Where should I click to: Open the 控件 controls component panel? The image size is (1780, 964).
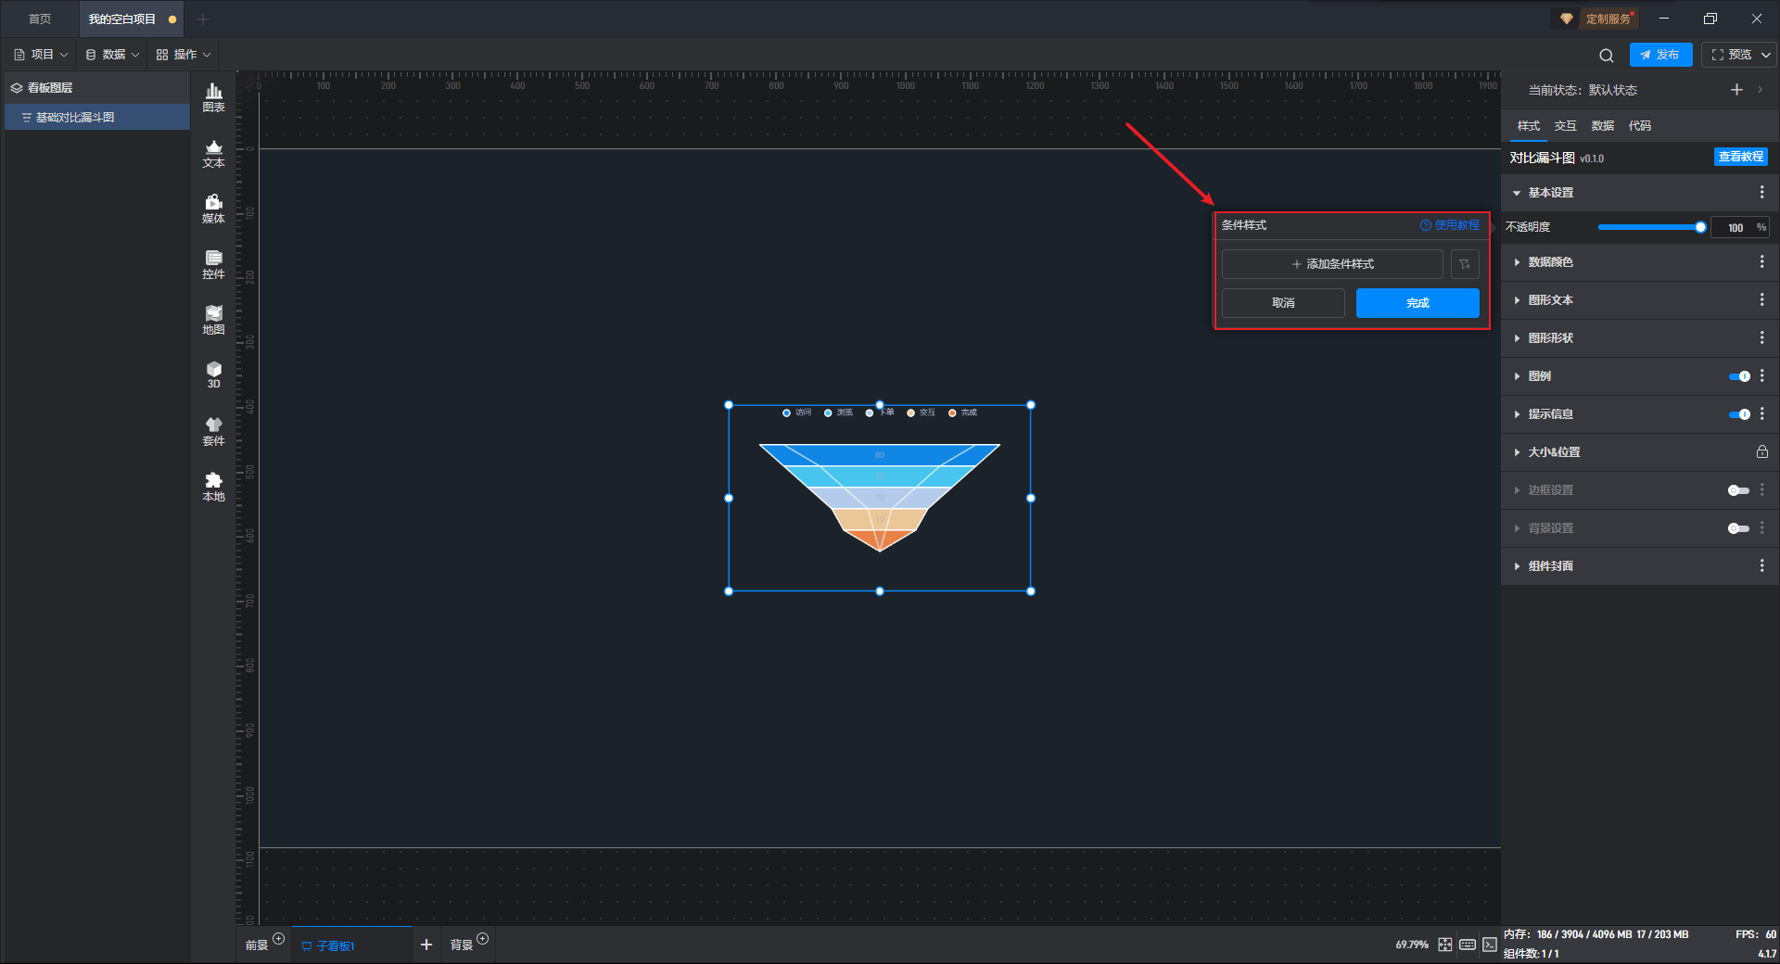coord(213,264)
